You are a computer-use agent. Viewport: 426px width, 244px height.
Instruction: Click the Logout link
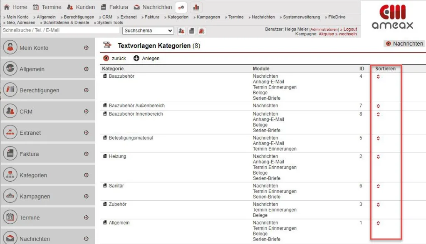coord(351,29)
